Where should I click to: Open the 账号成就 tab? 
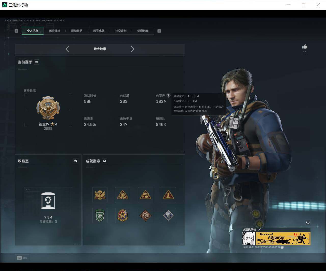[99, 31]
